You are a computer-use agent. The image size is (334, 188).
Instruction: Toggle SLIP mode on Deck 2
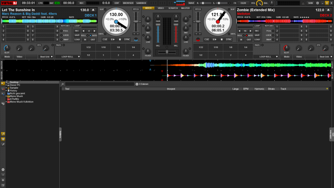coord(229,9)
